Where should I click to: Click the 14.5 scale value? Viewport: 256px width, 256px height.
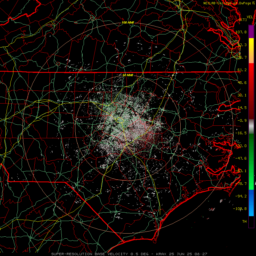[x=242, y=108]
